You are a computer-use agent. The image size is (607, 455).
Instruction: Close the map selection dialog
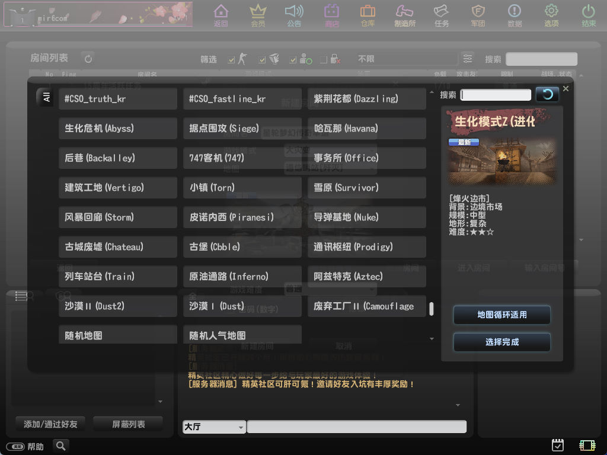pos(566,89)
